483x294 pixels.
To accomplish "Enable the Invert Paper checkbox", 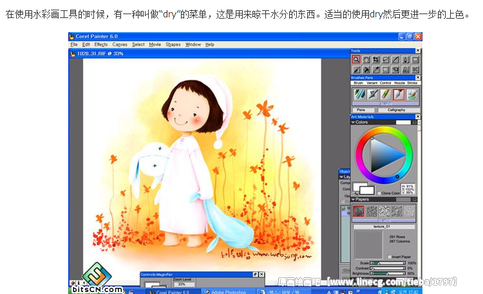I will 390,257.
